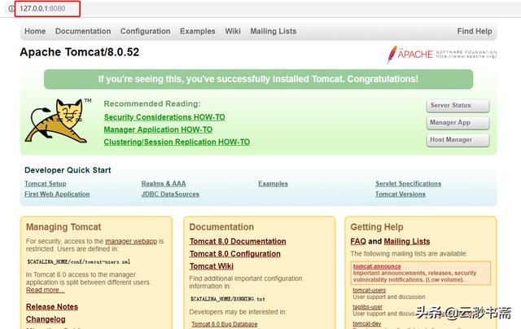Open the JDBC DataSources link
This screenshot has height=329, width=521.
click(x=170, y=194)
